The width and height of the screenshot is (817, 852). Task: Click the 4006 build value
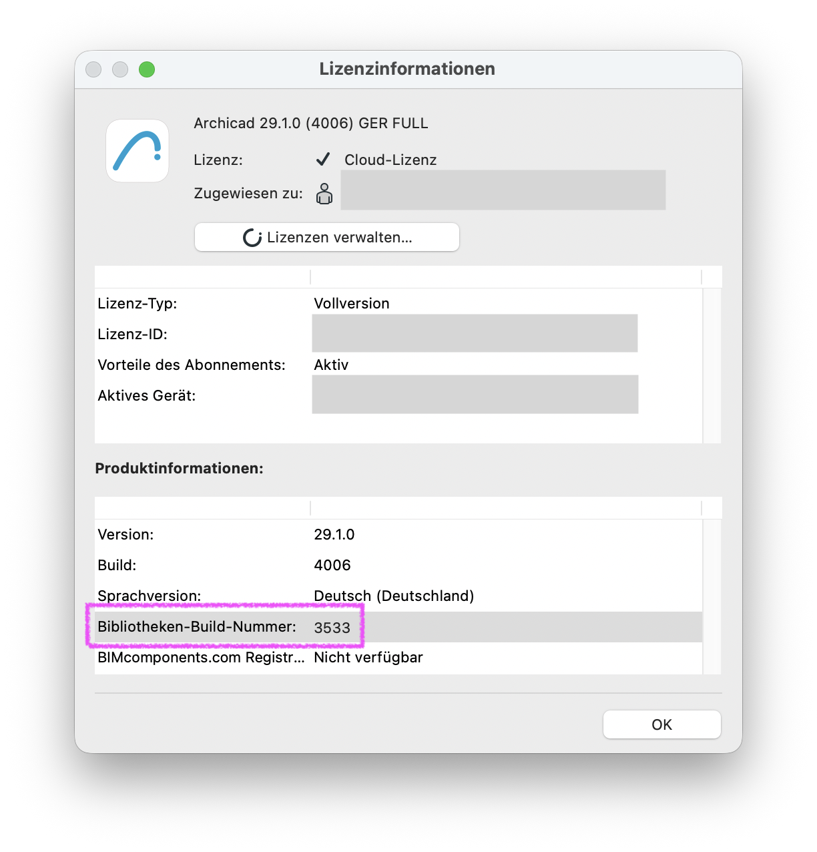(332, 565)
